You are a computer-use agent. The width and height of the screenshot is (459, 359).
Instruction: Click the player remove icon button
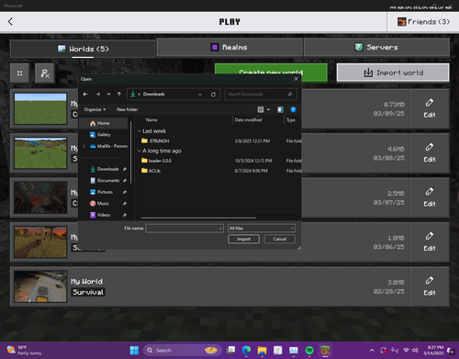click(45, 73)
